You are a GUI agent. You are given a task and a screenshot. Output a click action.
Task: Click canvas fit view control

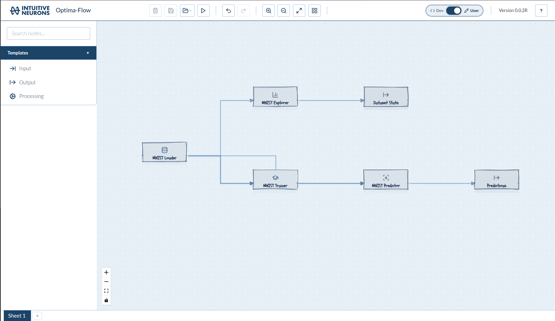pyautogui.click(x=106, y=291)
